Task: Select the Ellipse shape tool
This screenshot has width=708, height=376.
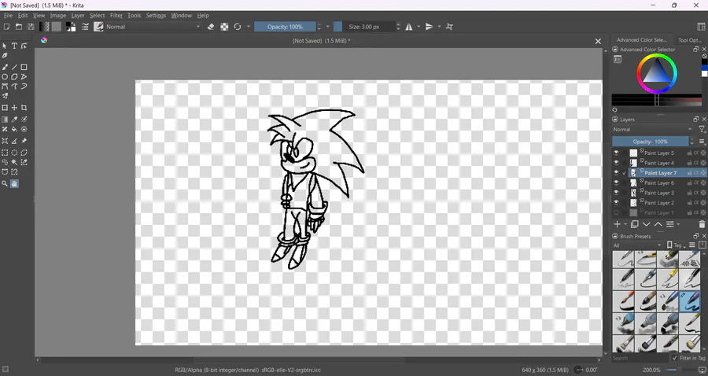Action: (x=5, y=77)
